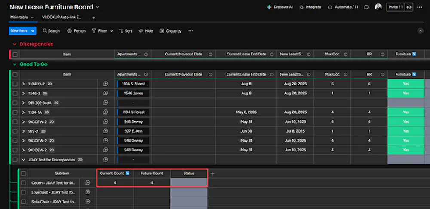This screenshot has width=430, height=209.
Task: Open conversation bubble for 1104FO-2 row
Action: point(105,84)
